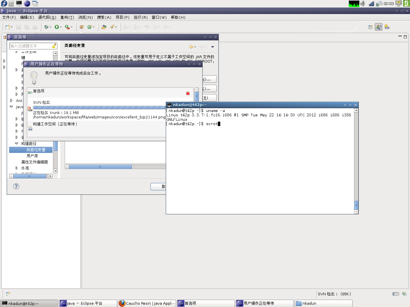Open the New wizard dropdown arrow

coord(12,27)
